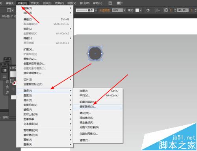This screenshot has width=197, height=151.
Task: Choose 移去锚点(R) entry
Action: click(98, 123)
